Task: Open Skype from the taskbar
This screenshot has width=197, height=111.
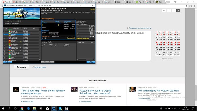Action: click(x=60, y=108)
